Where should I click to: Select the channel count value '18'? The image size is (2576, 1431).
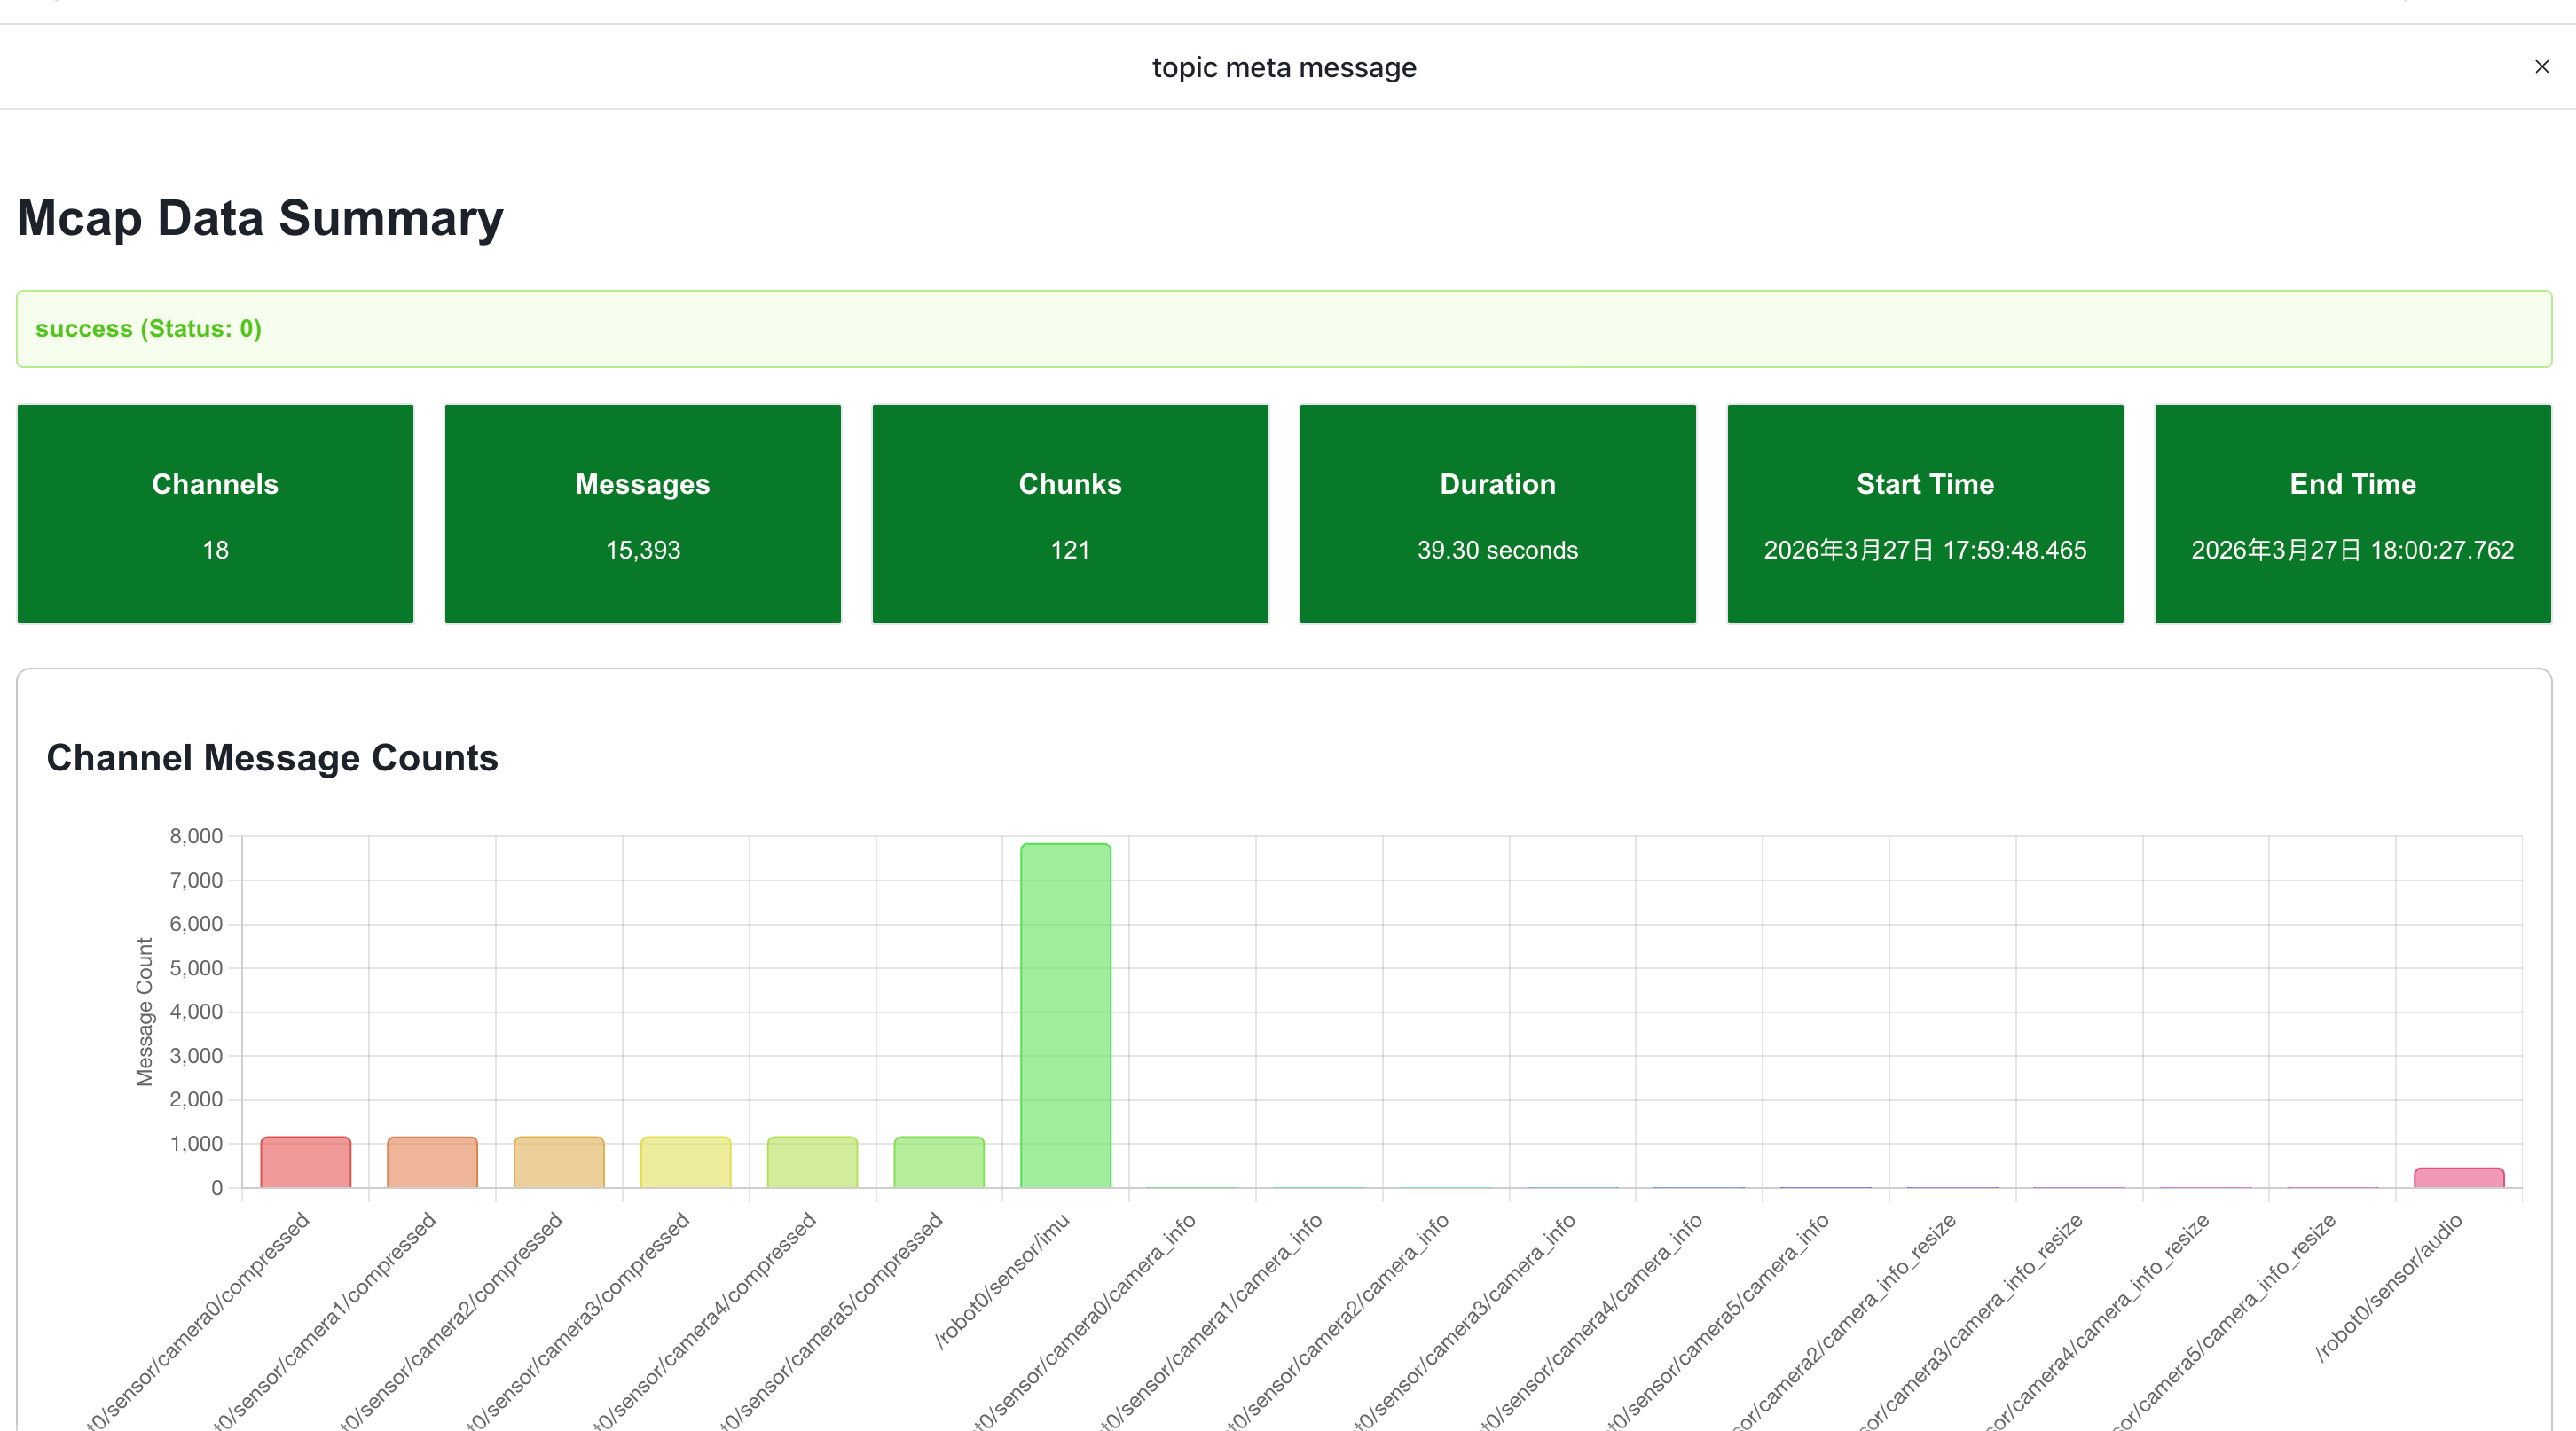click(215, 550)
